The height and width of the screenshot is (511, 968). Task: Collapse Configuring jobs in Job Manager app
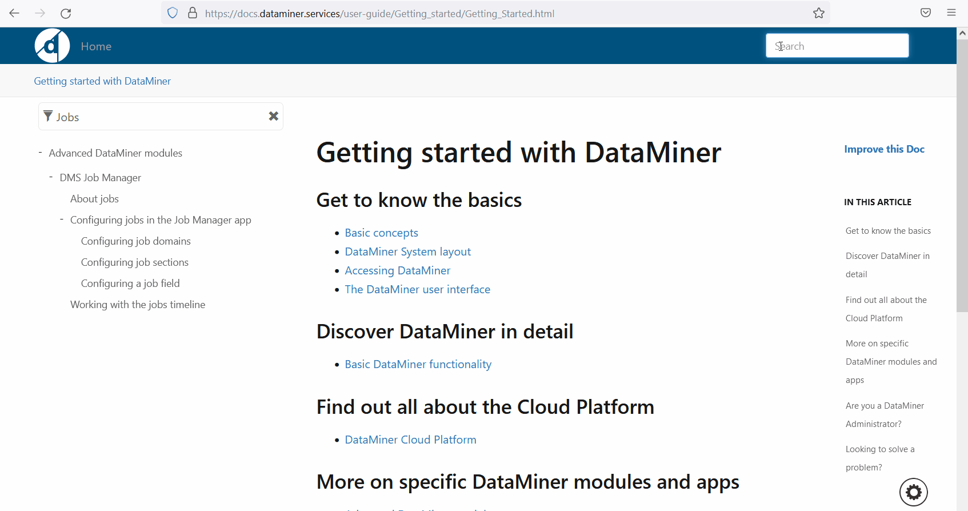62,219
